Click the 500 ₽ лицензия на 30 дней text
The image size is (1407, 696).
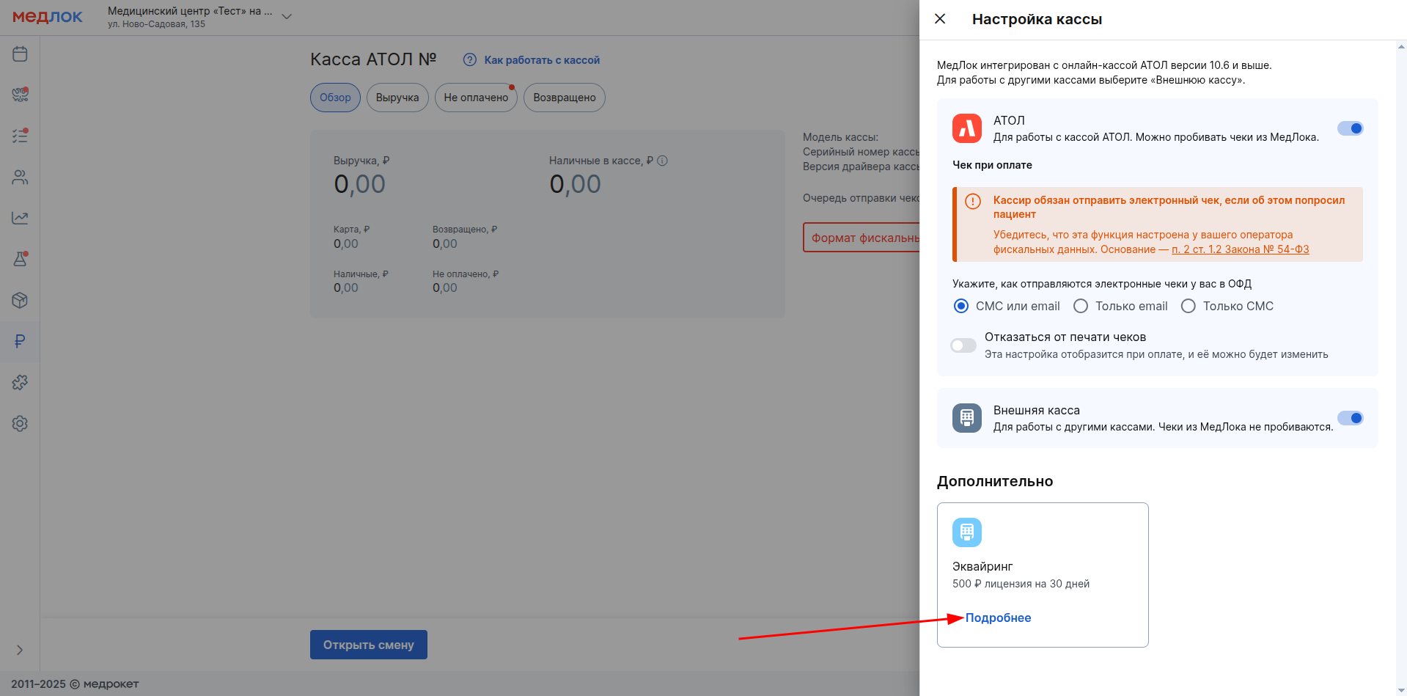1021,584
